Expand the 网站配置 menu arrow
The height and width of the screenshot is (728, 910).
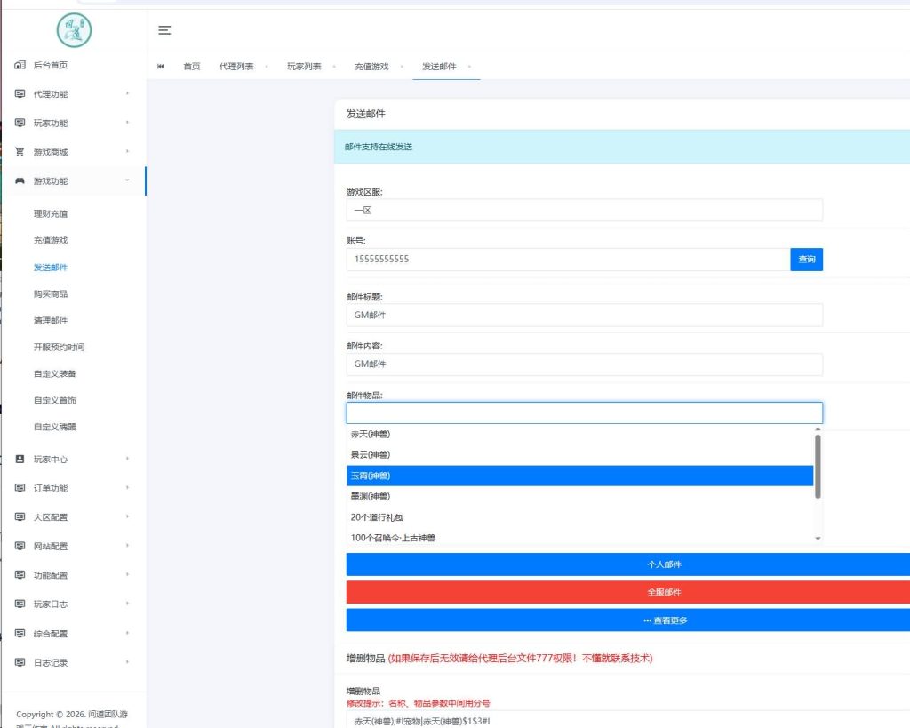tap(127, 545)
